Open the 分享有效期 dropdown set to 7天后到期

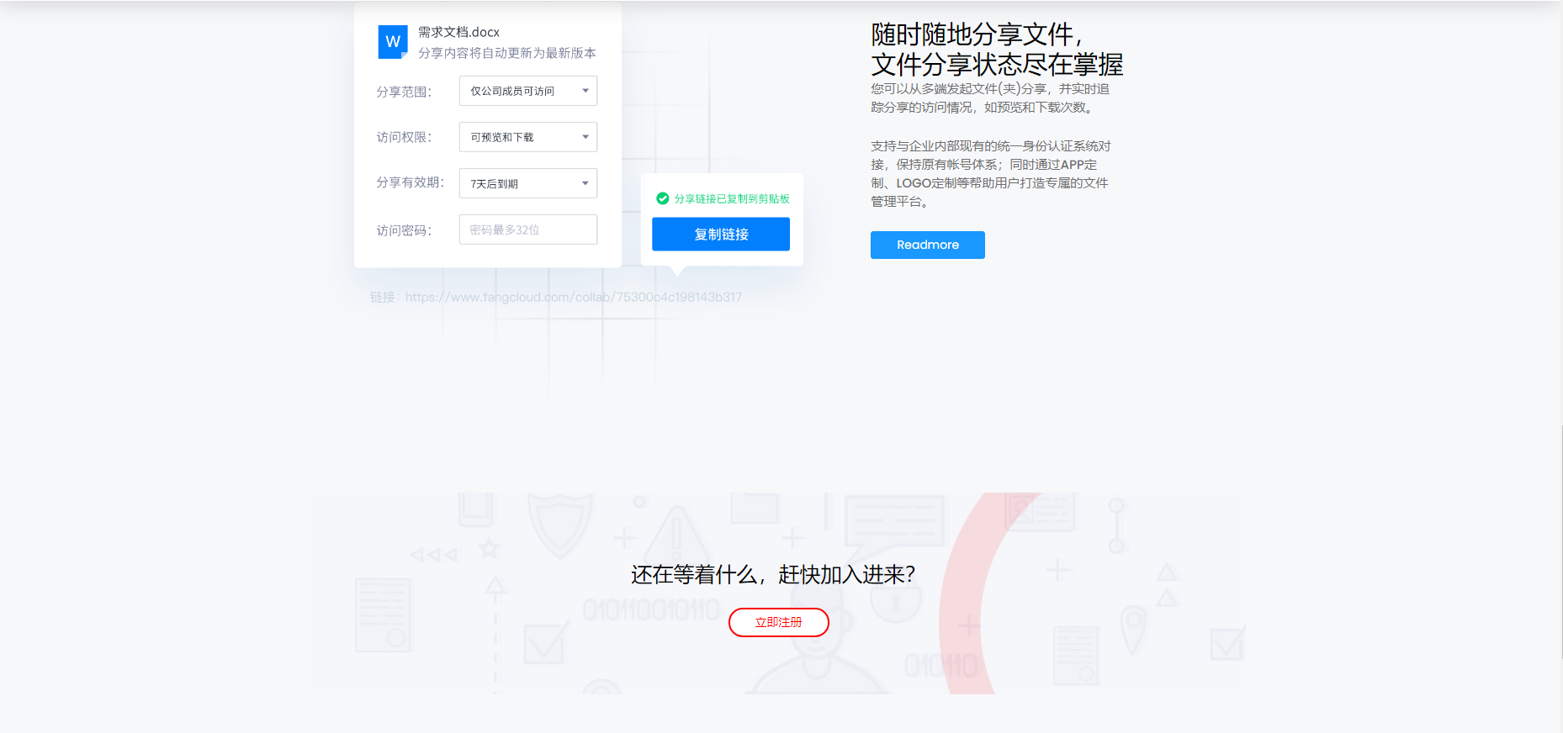coord(527,183)
